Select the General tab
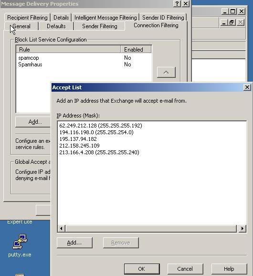 pyautogui.click(x=21, y=26)
